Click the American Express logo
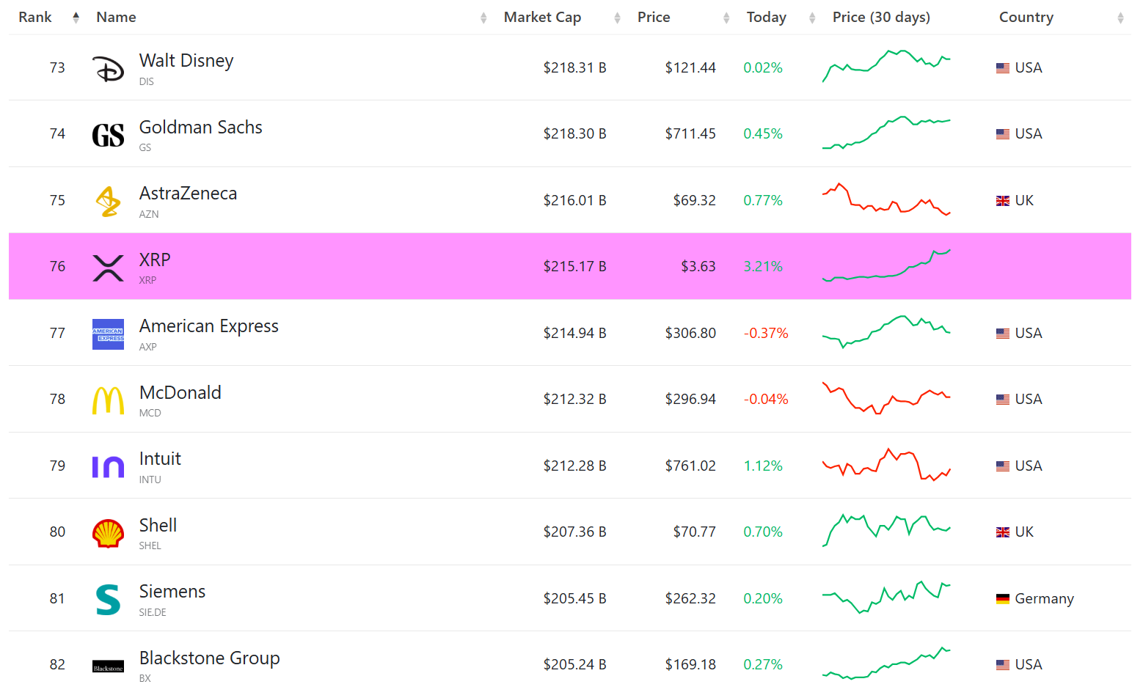1143x687 pixels. pos(109,334)
